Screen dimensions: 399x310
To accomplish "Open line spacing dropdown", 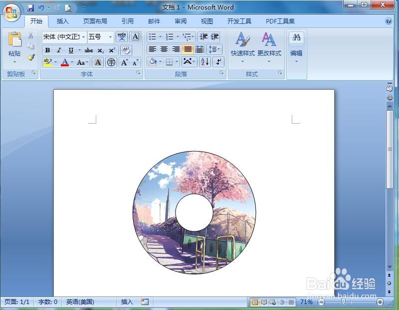I will pyautogui.click(x=214, y=49).
